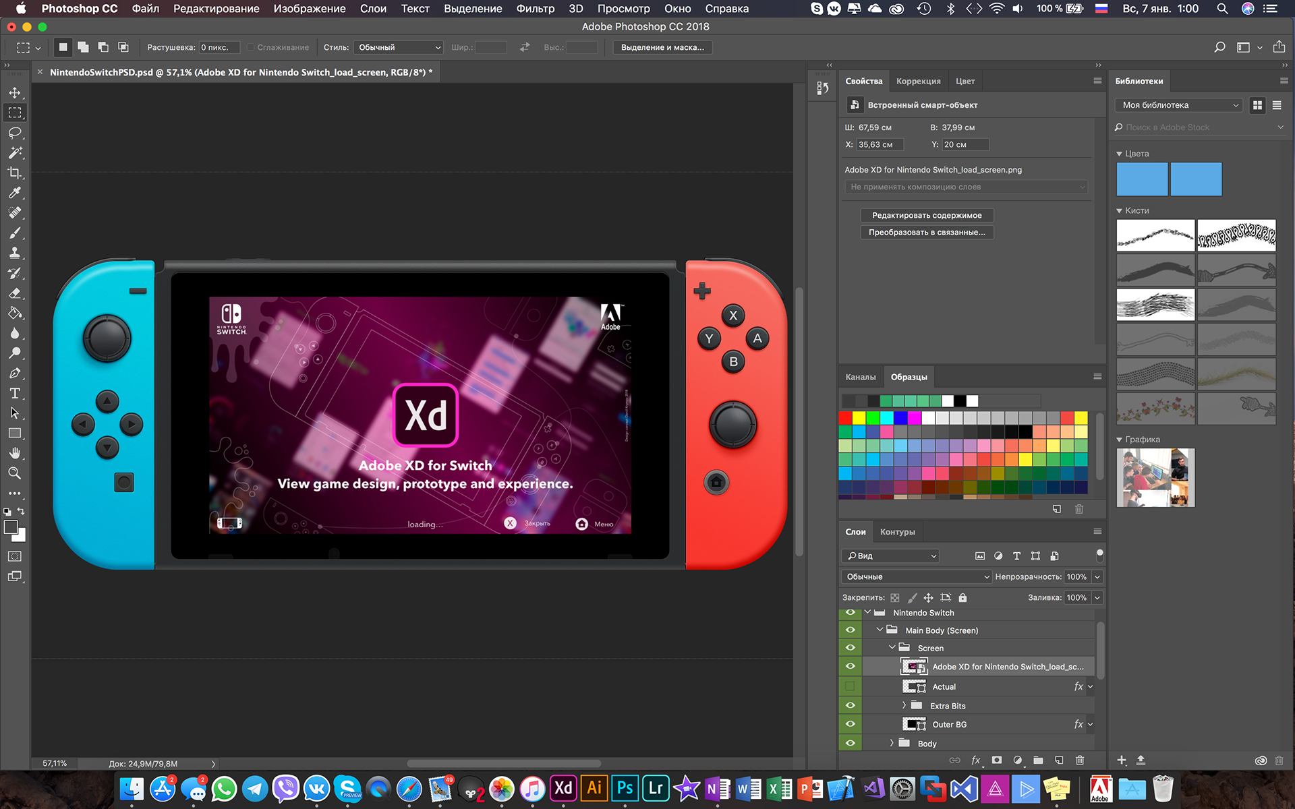This screenshot has width=1295, height=809.
Task: Click Редактировать содержимое button
Action: pos(927,215)
